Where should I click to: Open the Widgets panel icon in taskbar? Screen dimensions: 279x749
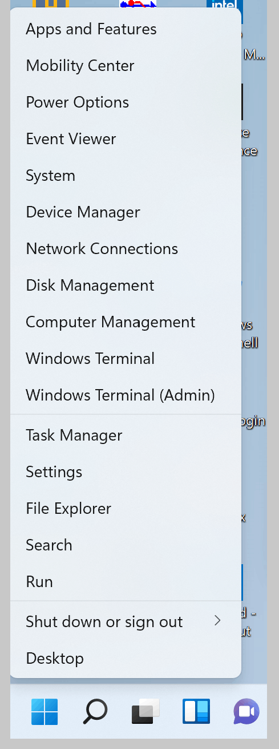point(196,711)
